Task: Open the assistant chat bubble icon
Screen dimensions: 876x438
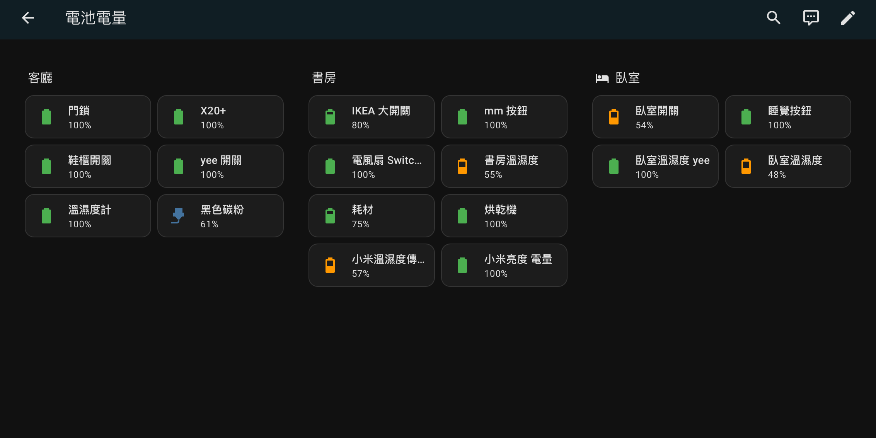Action: point(811,18)
